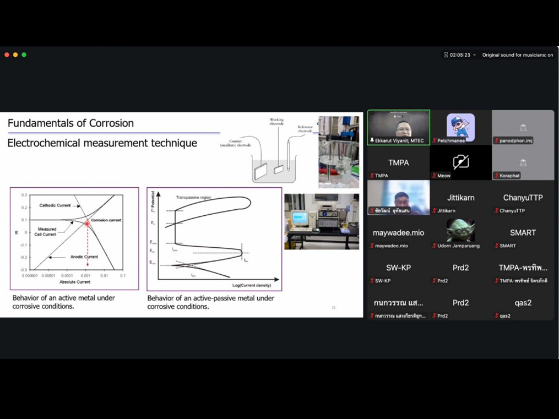This screenshot has height=419, width=559.
Task: Select the maywadee.mio participant tile
Action: 398,233
